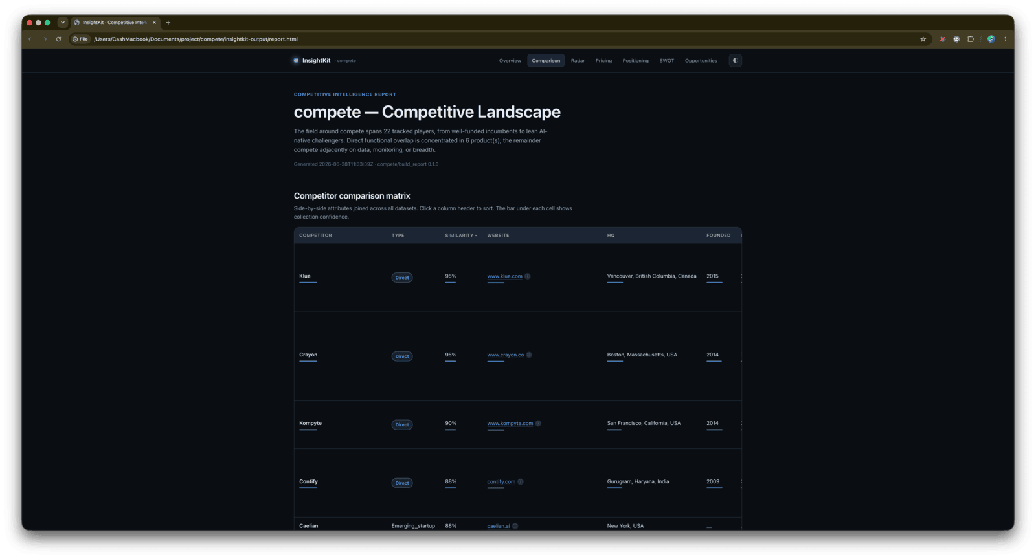Click San Francisco, California, USA cell

pyautogui.click(x=644, y=424)
